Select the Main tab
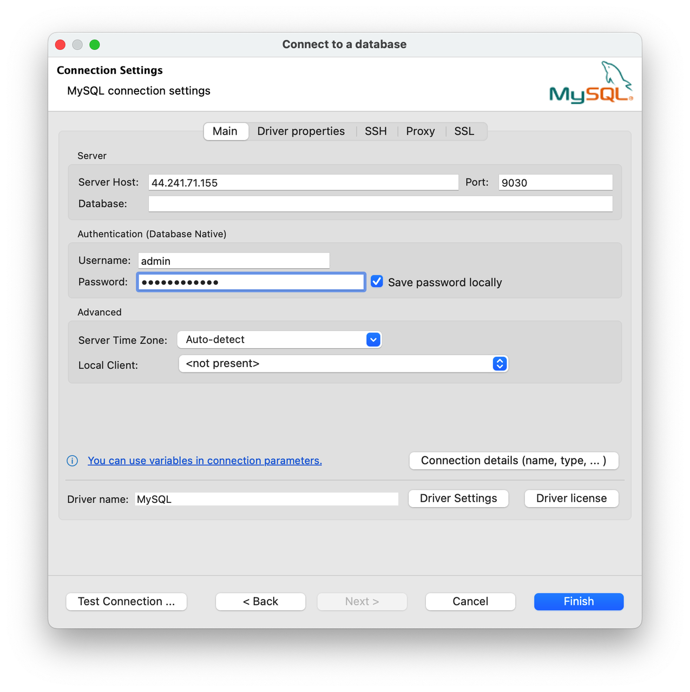The height and width of the screenshot is (692, 690). click(225, 131)
